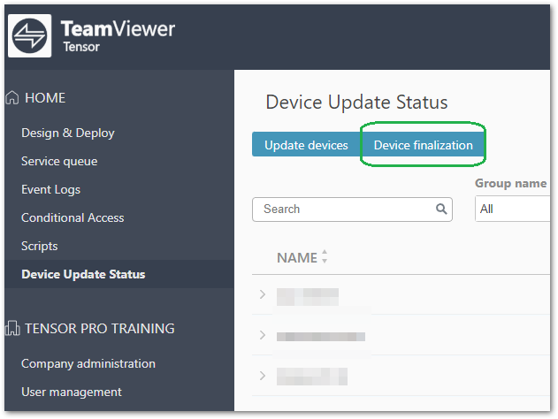Open Company administration in sidebar
The height and width of the screenshot is (419, 558).
[x=88, y=363]
